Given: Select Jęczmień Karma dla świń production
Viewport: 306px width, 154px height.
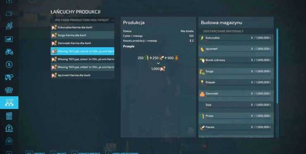Looking at the screenshot, I should (x=82, y=75).
